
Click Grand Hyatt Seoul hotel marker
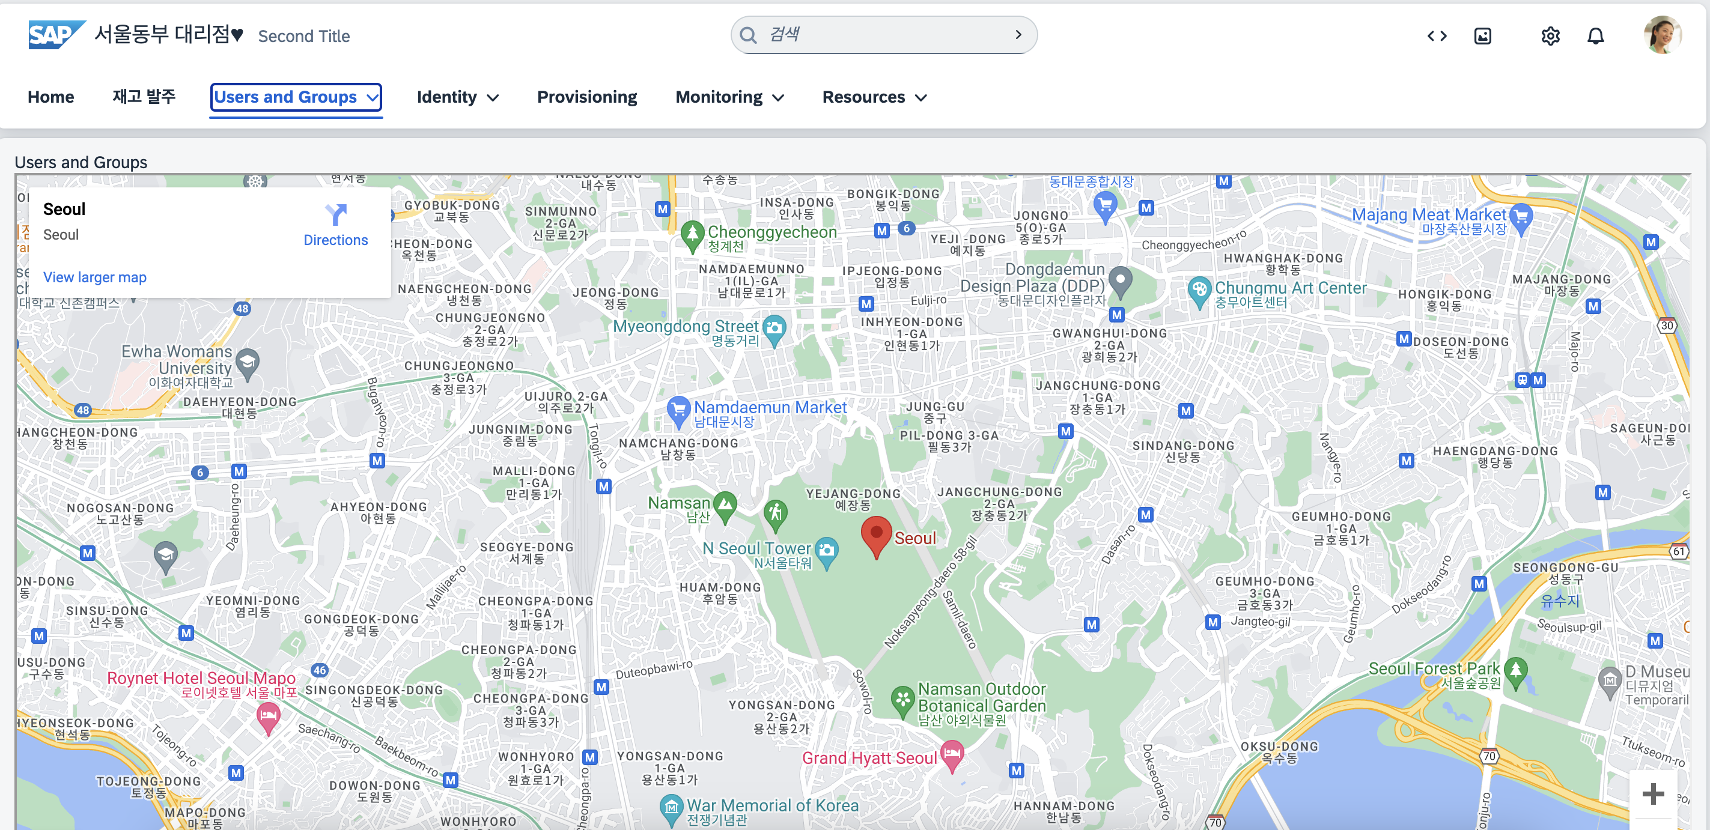point(952,754)
